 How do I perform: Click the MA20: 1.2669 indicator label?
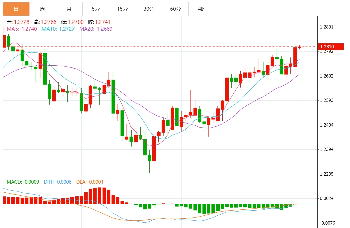point(96,29)
